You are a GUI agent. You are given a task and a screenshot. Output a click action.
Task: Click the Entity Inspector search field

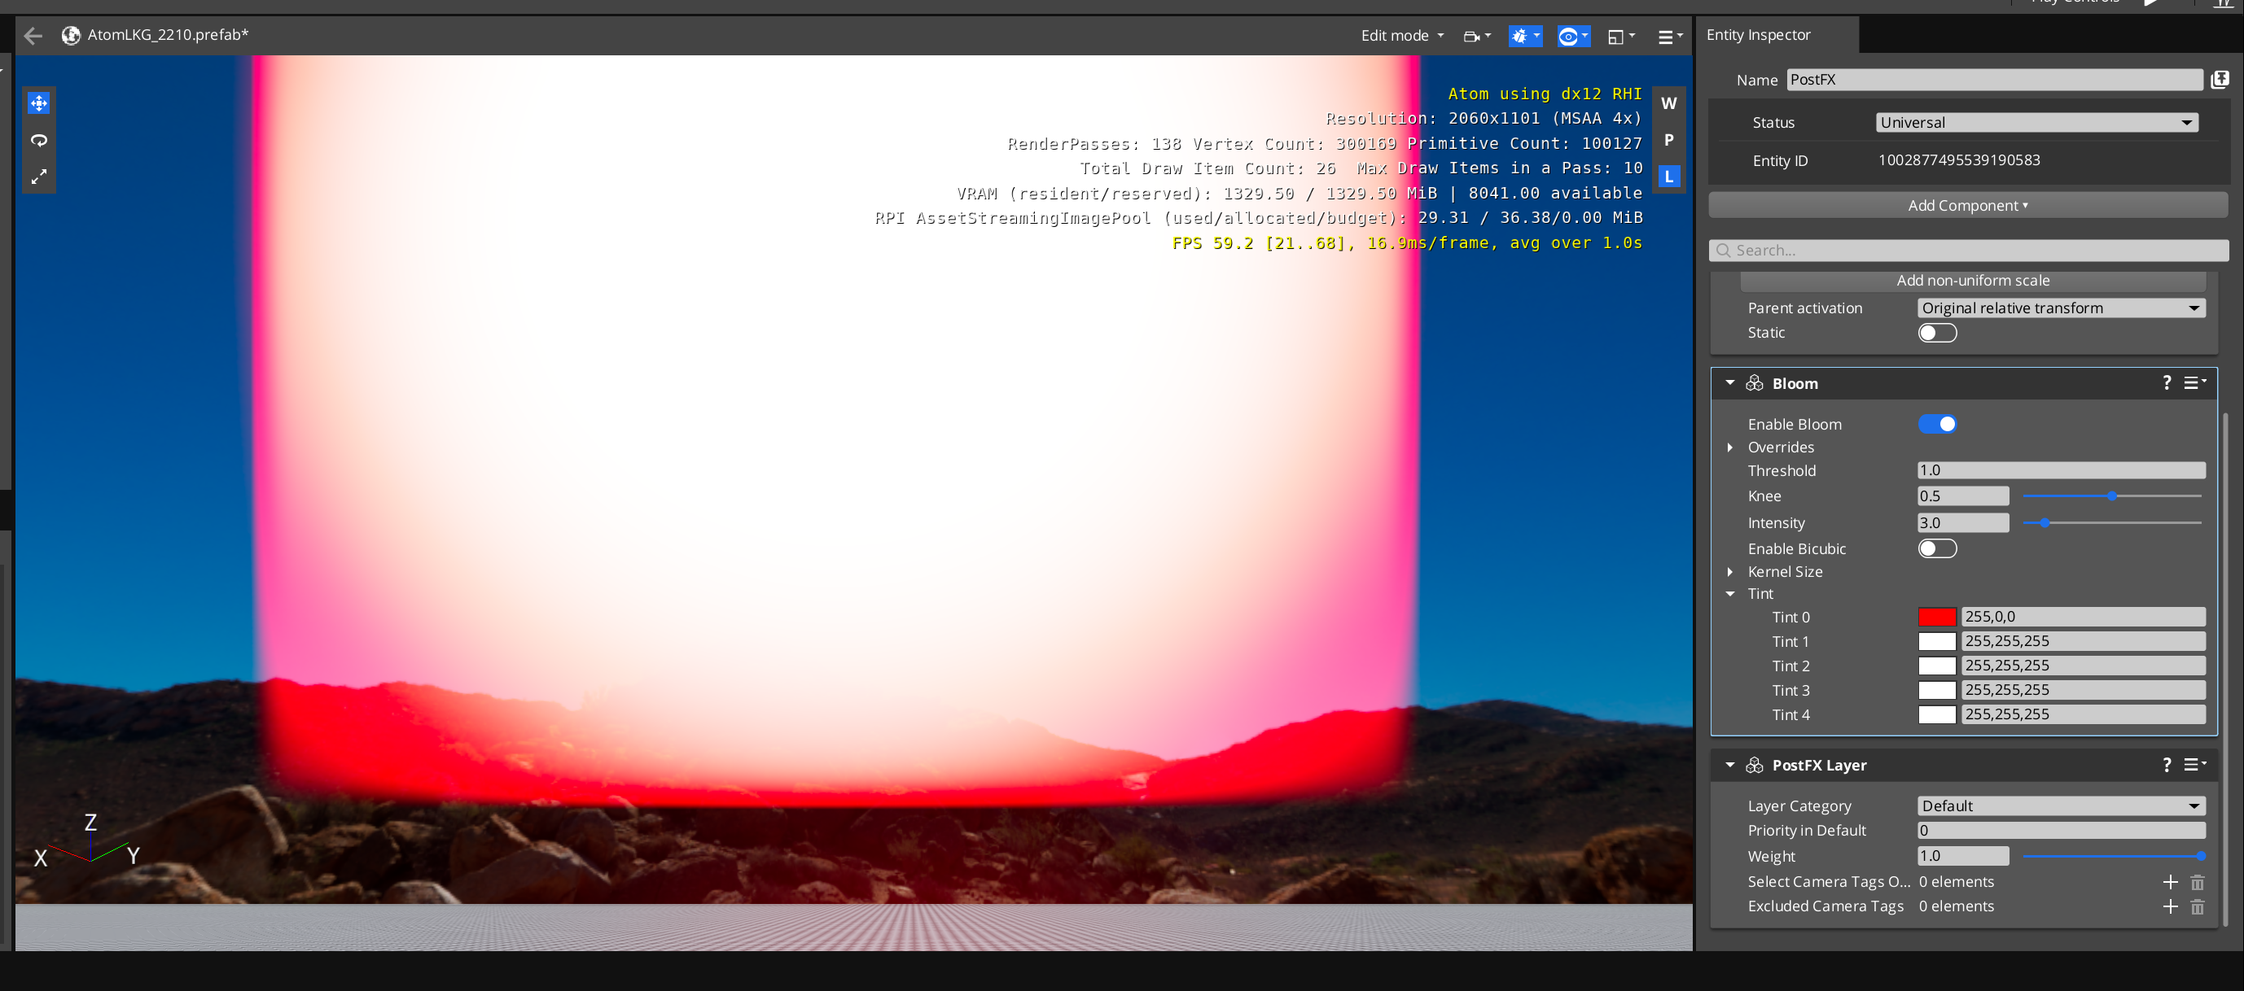(1969, 250)
